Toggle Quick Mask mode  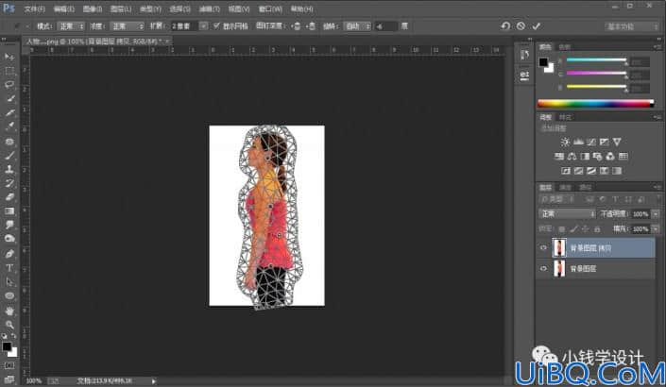coord(9,365)
